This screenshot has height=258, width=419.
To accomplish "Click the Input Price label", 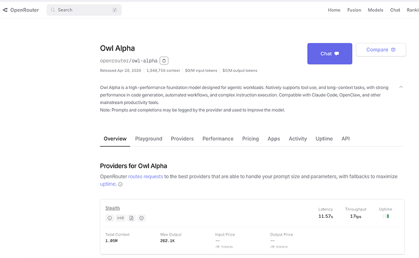I will 225,234.
